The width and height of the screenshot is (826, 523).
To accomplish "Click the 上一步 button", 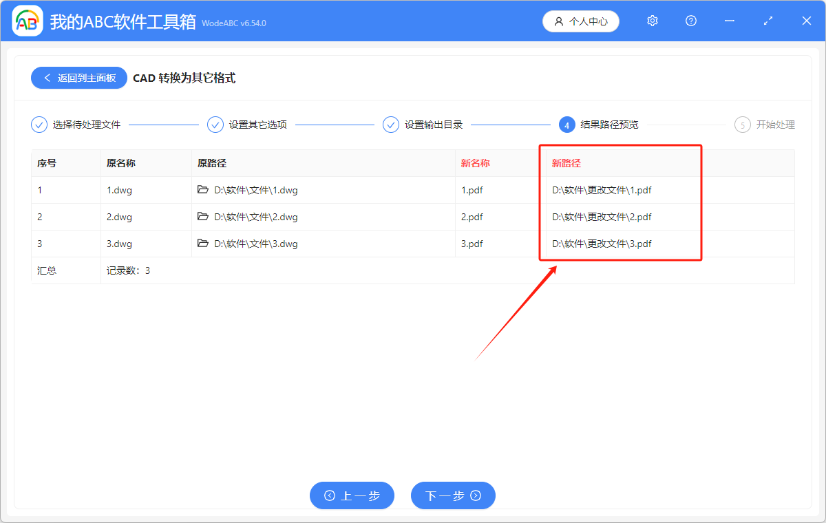I will 352,495.
